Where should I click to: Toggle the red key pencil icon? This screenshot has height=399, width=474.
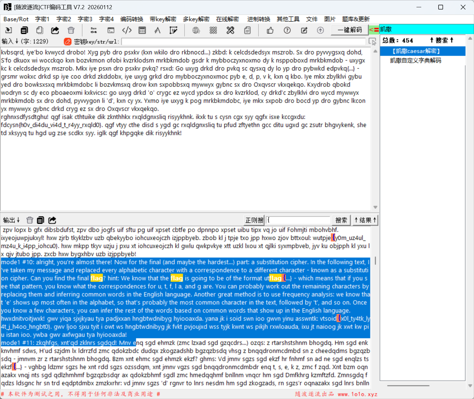67,41
